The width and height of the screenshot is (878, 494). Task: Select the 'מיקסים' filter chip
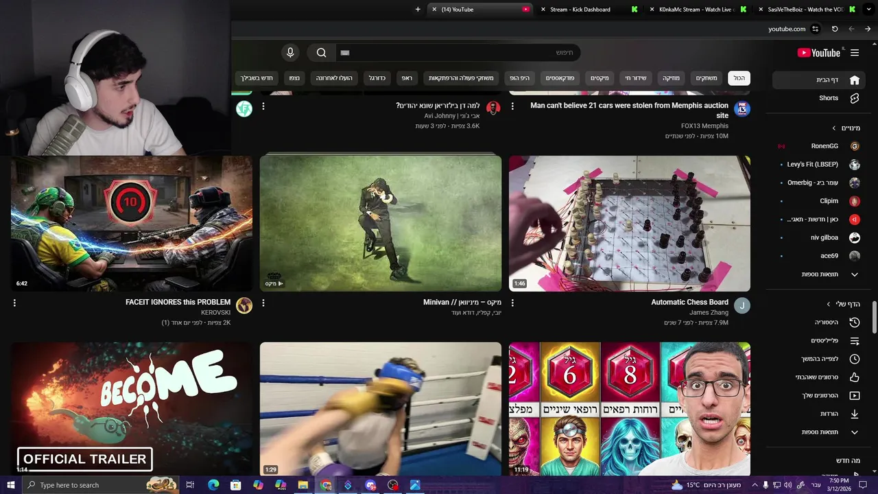(x=600, y=78)
